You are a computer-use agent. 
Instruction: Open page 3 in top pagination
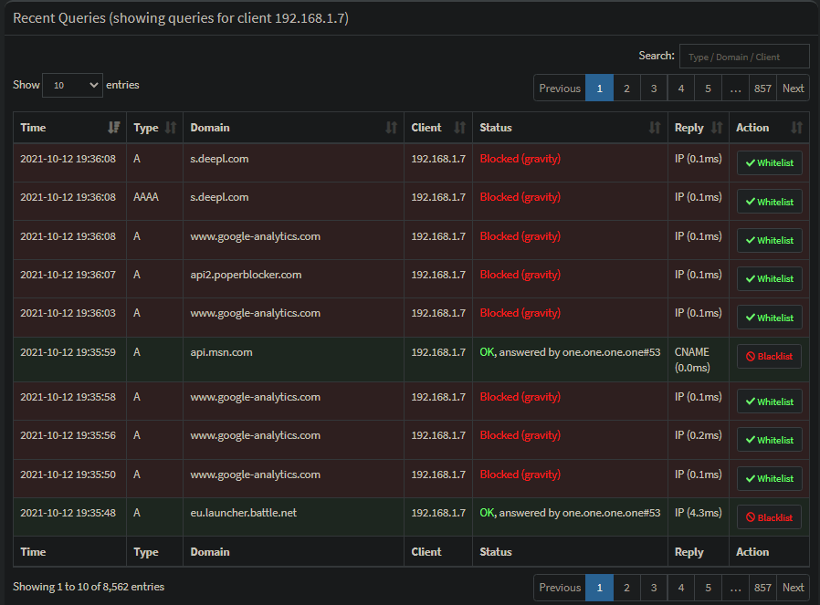[x=654, y=89]
